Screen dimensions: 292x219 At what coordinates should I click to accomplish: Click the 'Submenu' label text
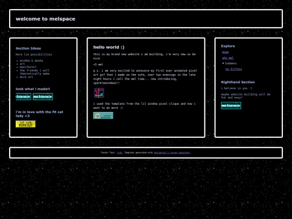click(231, 63)
